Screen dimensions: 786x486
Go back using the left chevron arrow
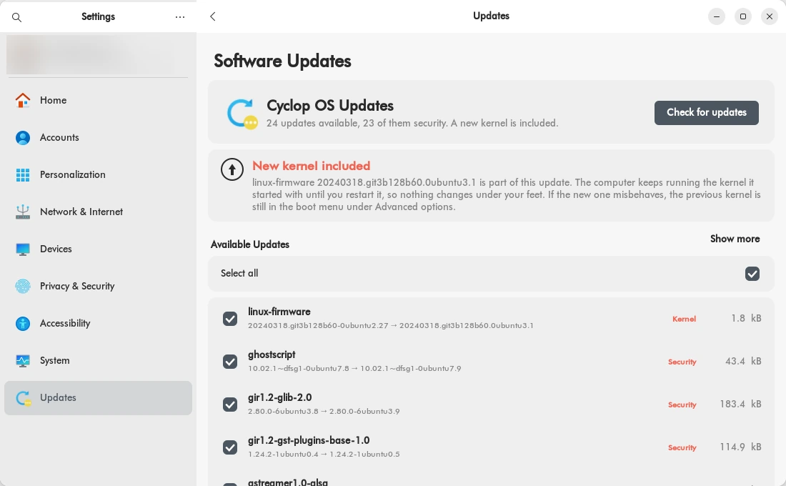tap(212, 16)
